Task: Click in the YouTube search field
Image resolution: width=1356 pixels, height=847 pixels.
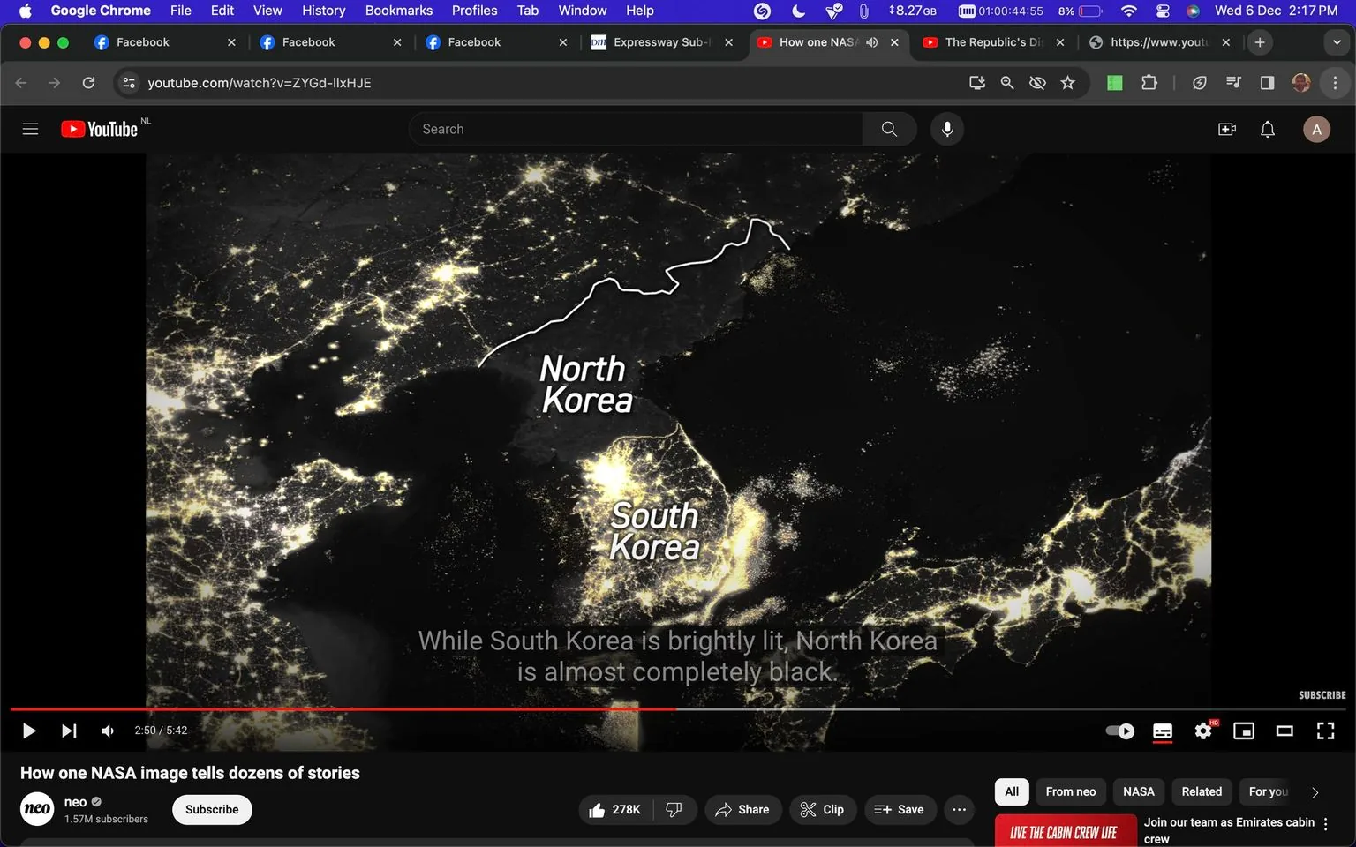Action: [x=636, y=129]
